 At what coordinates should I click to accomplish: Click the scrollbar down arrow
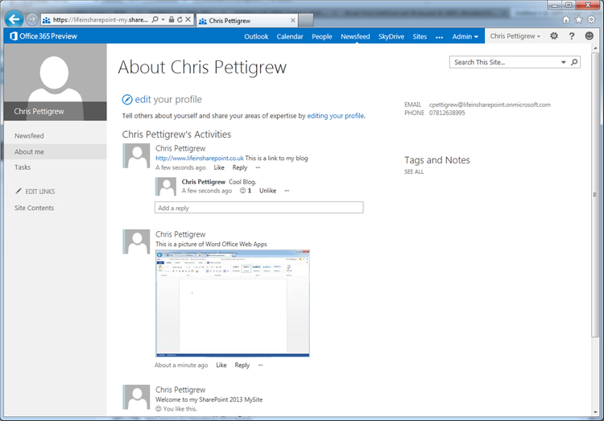(x=595, y=412)
